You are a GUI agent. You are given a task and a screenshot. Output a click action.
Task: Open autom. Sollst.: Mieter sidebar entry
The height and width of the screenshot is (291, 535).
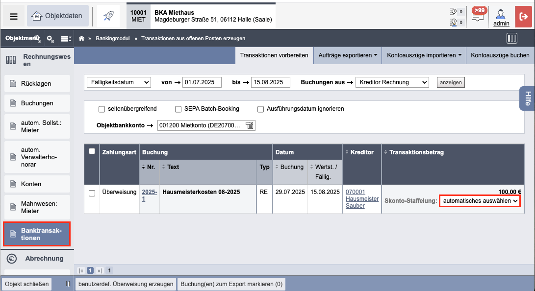point(37,126)
